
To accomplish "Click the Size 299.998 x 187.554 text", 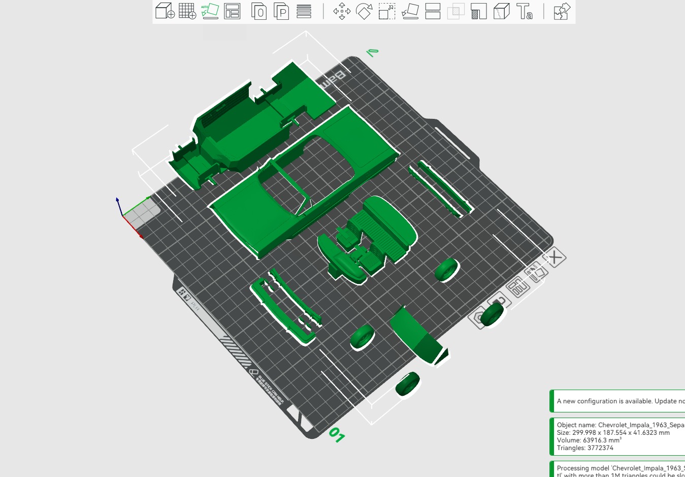I will [x=613, y=432].
